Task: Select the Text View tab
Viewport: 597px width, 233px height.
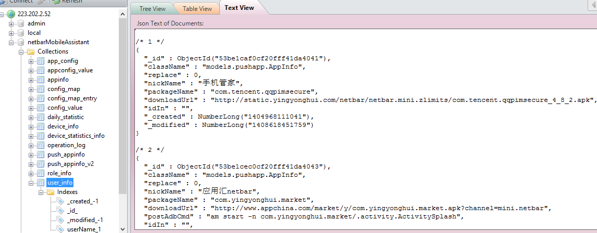Action: (x=239, y=8)
